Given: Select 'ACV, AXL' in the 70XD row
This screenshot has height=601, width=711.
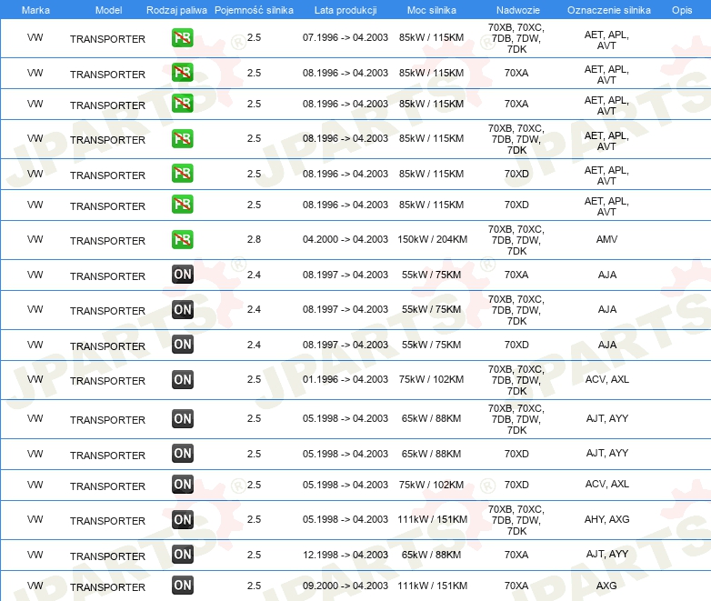Looking at the screenshot, I should 606,484.
